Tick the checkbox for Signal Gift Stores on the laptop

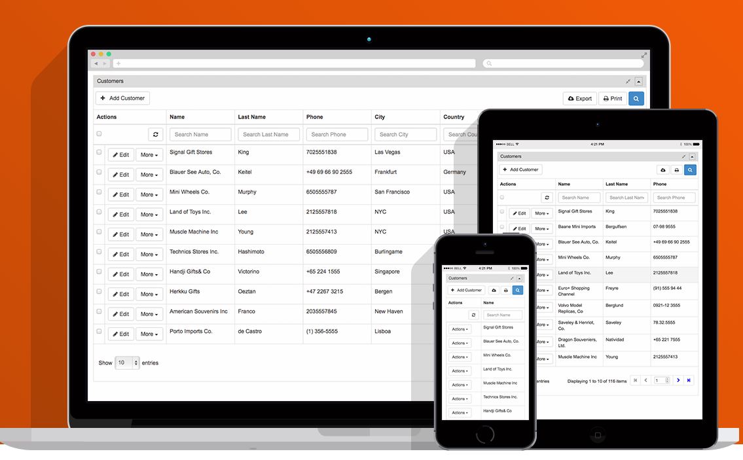click(100, 152)
